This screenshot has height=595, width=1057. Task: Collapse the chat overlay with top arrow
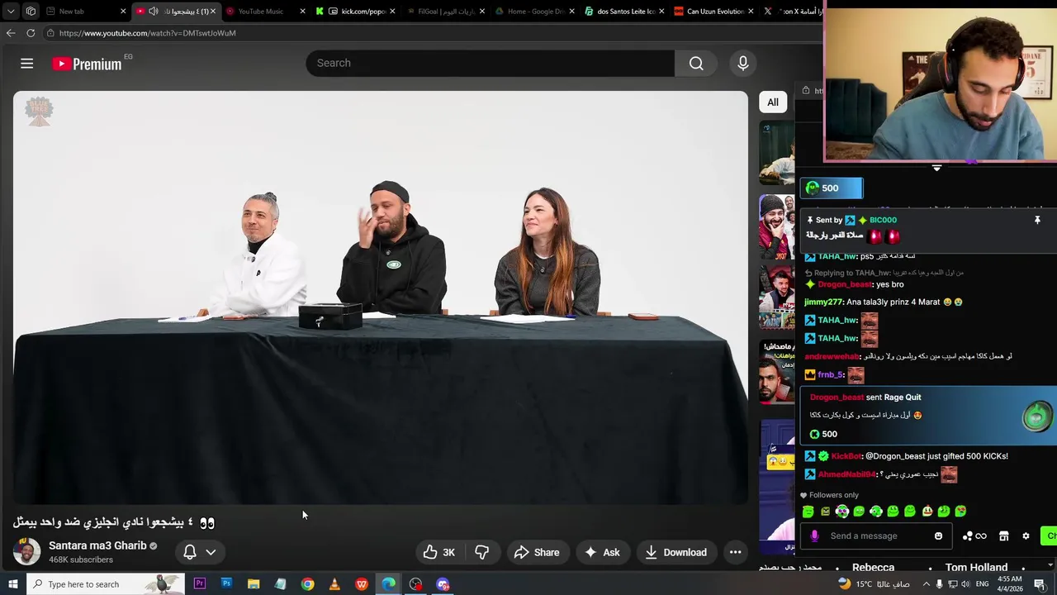coord(936,168)
